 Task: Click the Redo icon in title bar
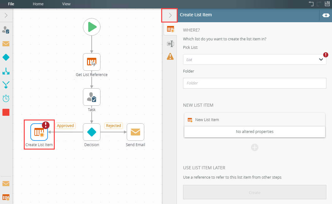[319, 4]
